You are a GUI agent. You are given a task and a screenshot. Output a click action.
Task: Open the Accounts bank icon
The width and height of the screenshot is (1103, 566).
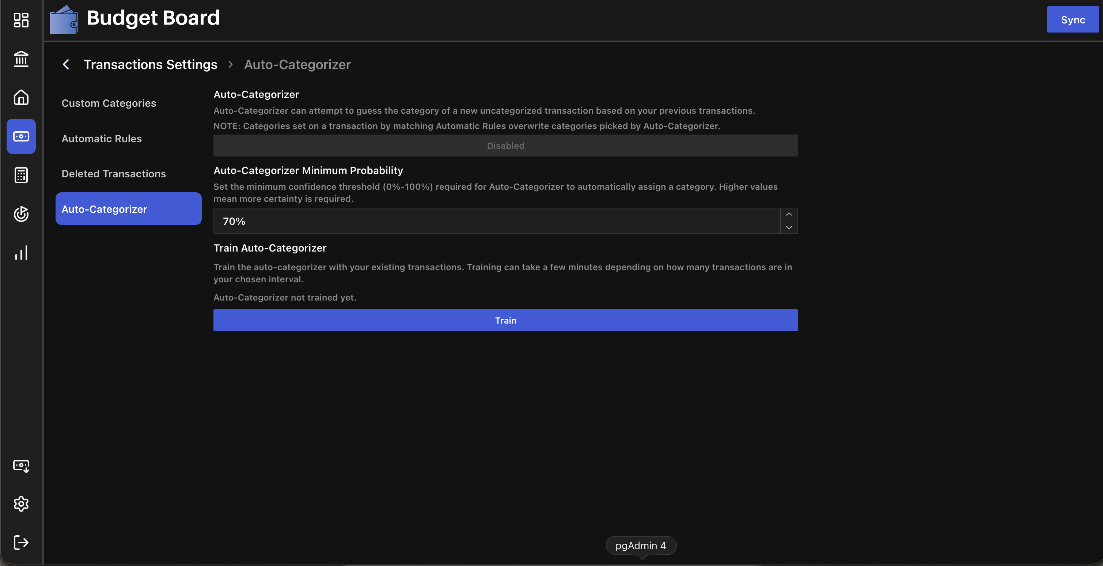(21, 59)
